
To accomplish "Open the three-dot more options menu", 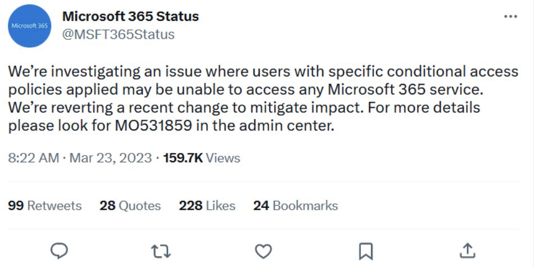I will [x=510, y=16].
